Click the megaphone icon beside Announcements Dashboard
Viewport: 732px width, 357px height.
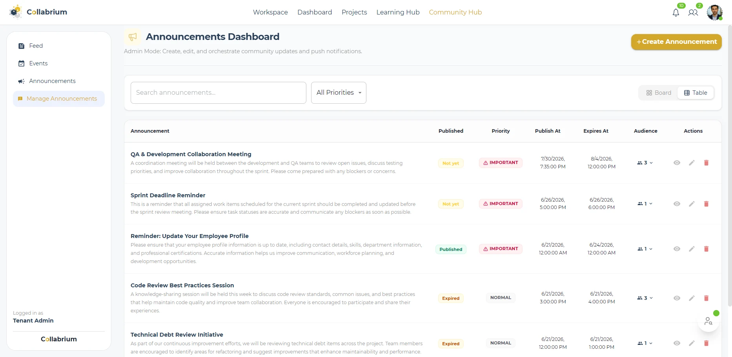pos(133,37)
